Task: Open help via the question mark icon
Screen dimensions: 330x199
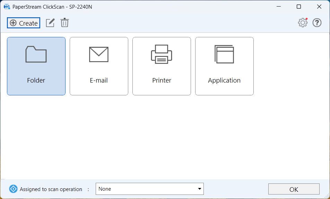Action: pos(317,23)
